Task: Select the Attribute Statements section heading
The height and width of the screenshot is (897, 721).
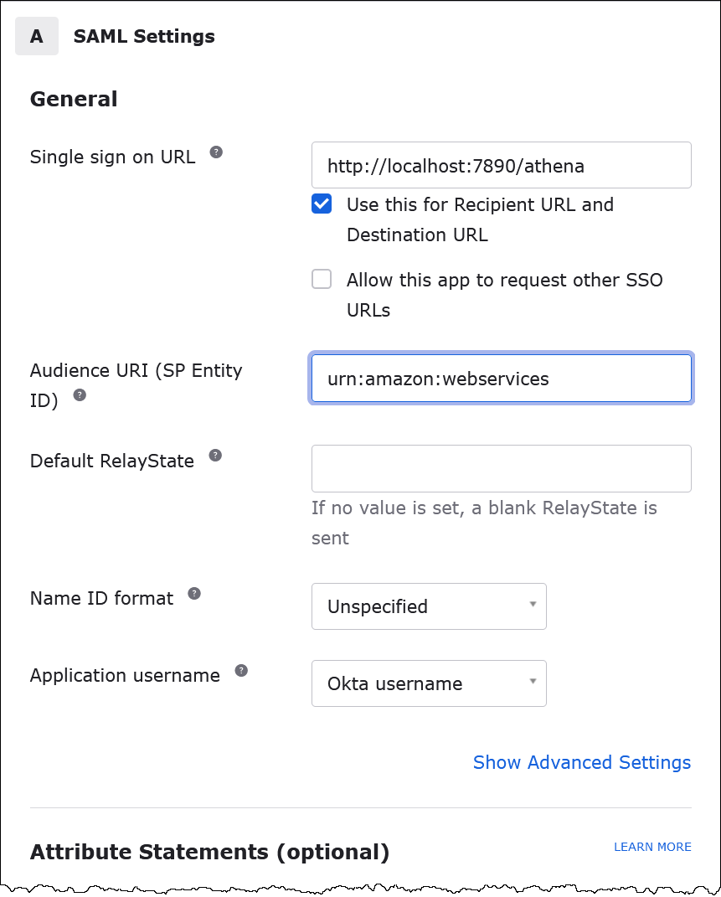Action: click(209, 852)
